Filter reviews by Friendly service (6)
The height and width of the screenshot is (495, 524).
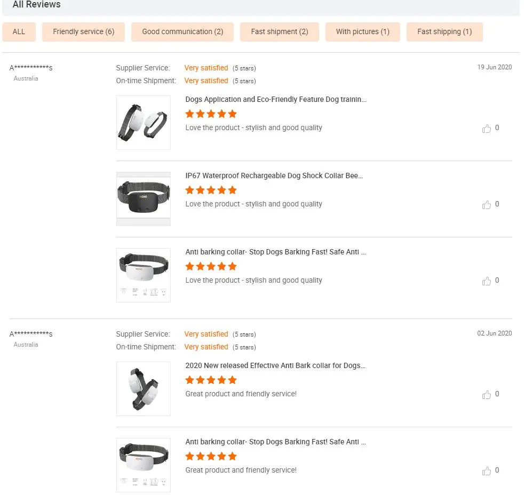pos(83,32)
